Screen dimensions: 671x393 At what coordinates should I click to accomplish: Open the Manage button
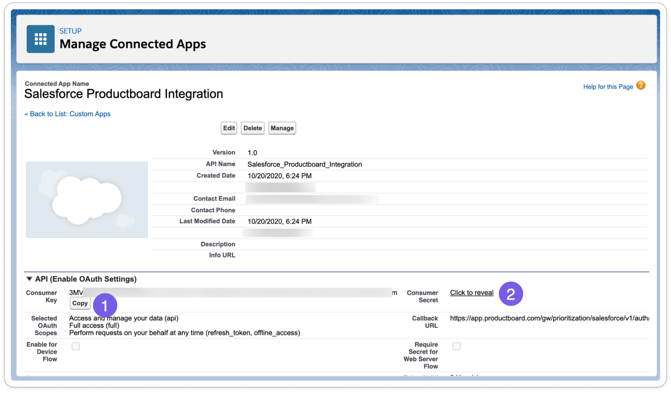tap(282, 128)
